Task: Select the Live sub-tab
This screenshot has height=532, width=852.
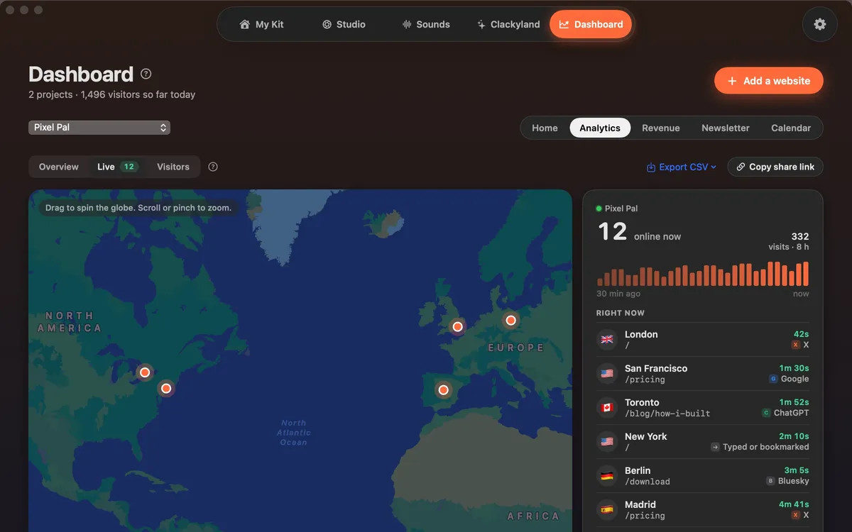Action: pos(117,167)
